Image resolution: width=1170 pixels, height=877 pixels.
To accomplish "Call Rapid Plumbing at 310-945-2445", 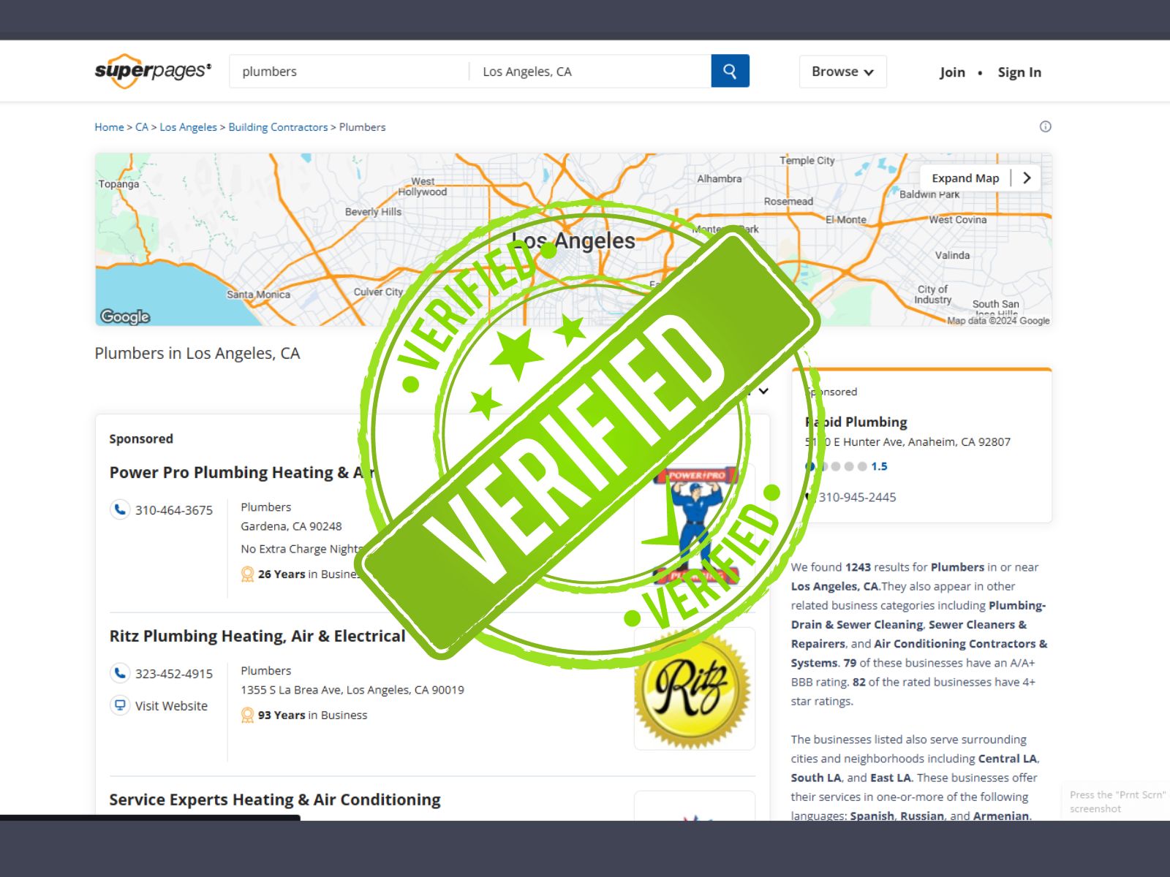I will click(857, 497).
